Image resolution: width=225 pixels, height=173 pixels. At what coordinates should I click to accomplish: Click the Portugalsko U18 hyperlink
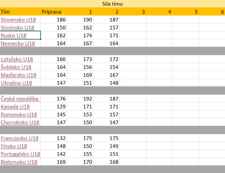tap(20, 154)
